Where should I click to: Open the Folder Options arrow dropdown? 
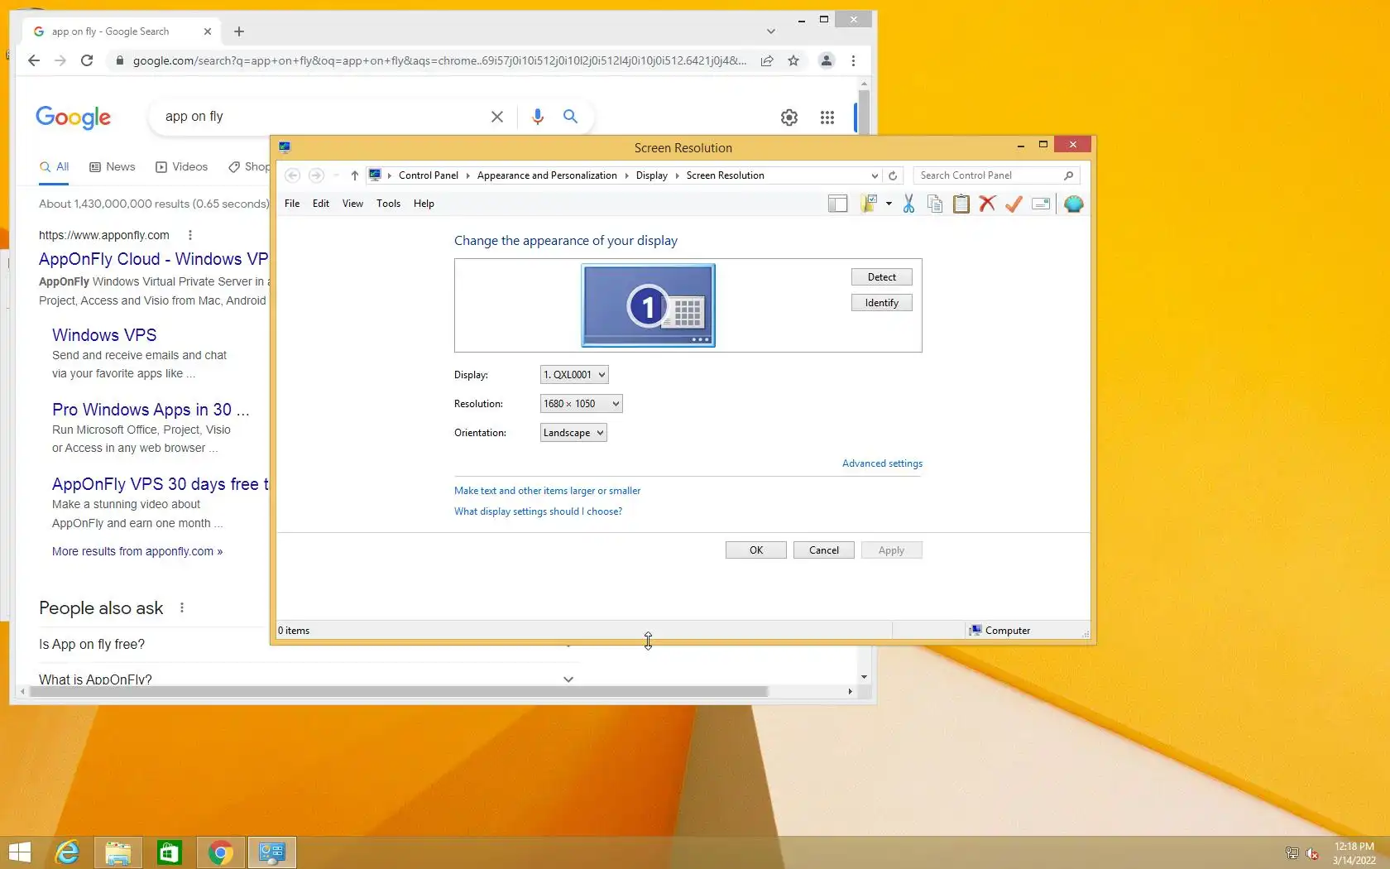point(889,204)
